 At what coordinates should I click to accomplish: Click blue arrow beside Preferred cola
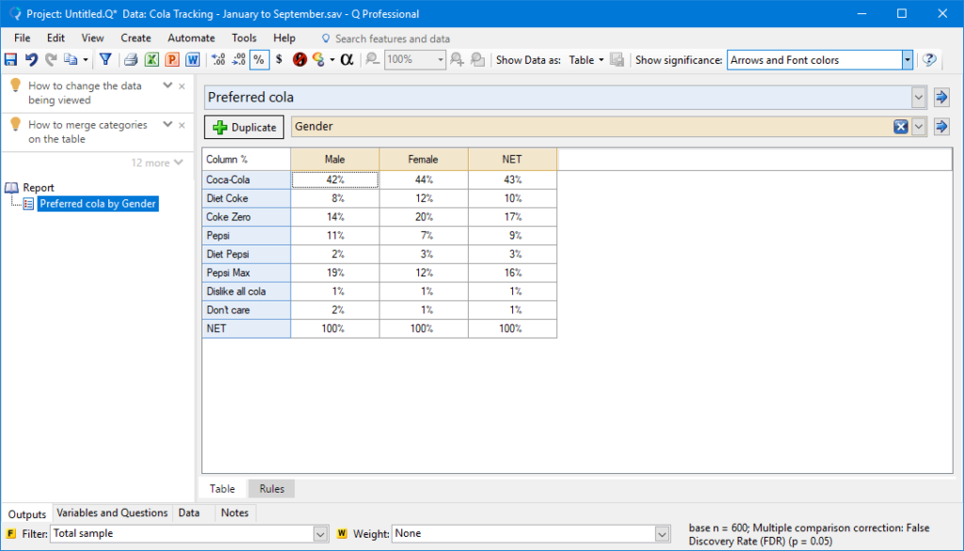coord(941,97)
